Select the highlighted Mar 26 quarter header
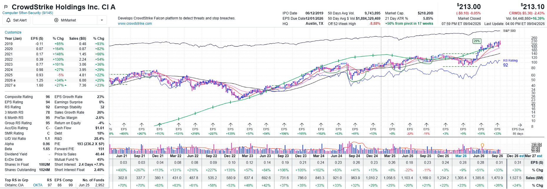The width and height of the screenshot is (547, 189). point(461,156)
